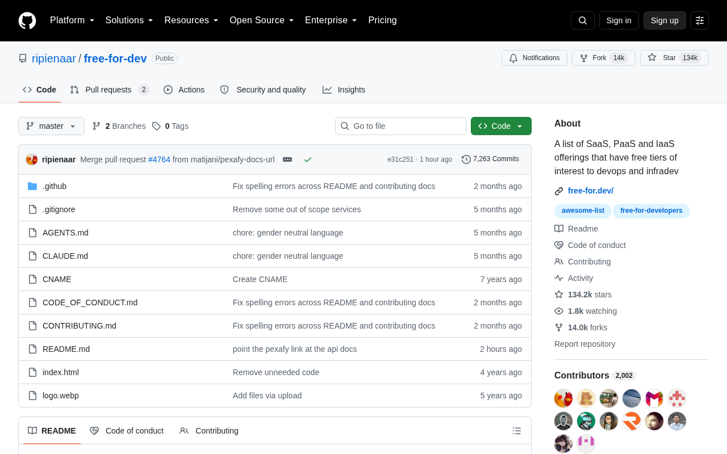Viewport: 727px width, 454px height.
Task: Click the index.html file icon
Action: [32, 372]
